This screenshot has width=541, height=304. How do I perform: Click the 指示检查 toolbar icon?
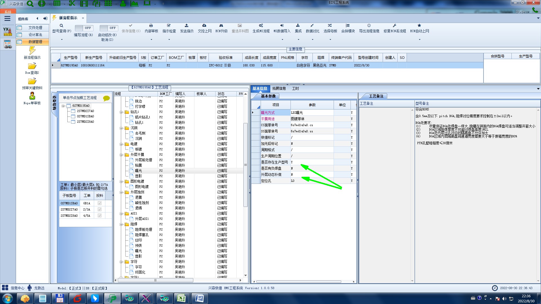(x=169, y=26)
